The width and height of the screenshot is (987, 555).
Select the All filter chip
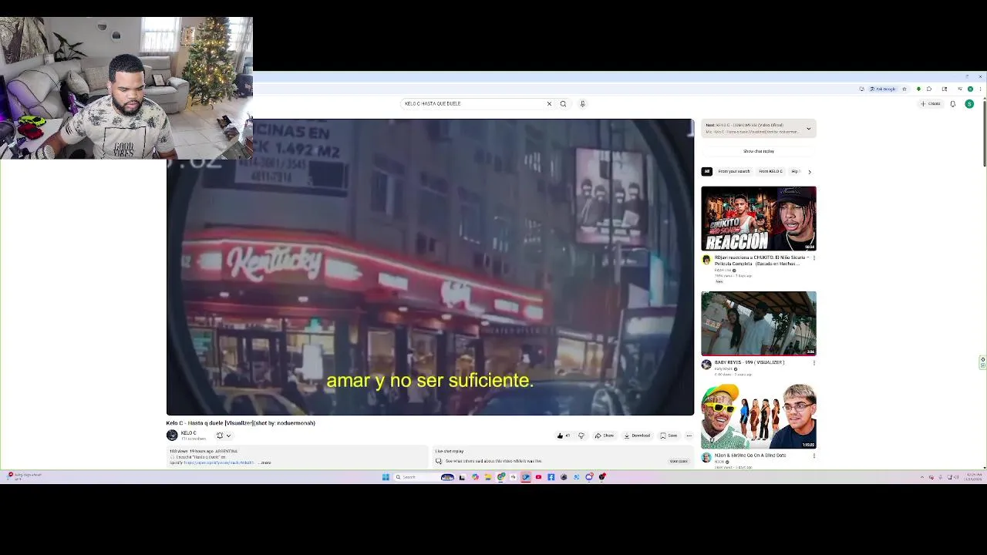tap(706, 171)
